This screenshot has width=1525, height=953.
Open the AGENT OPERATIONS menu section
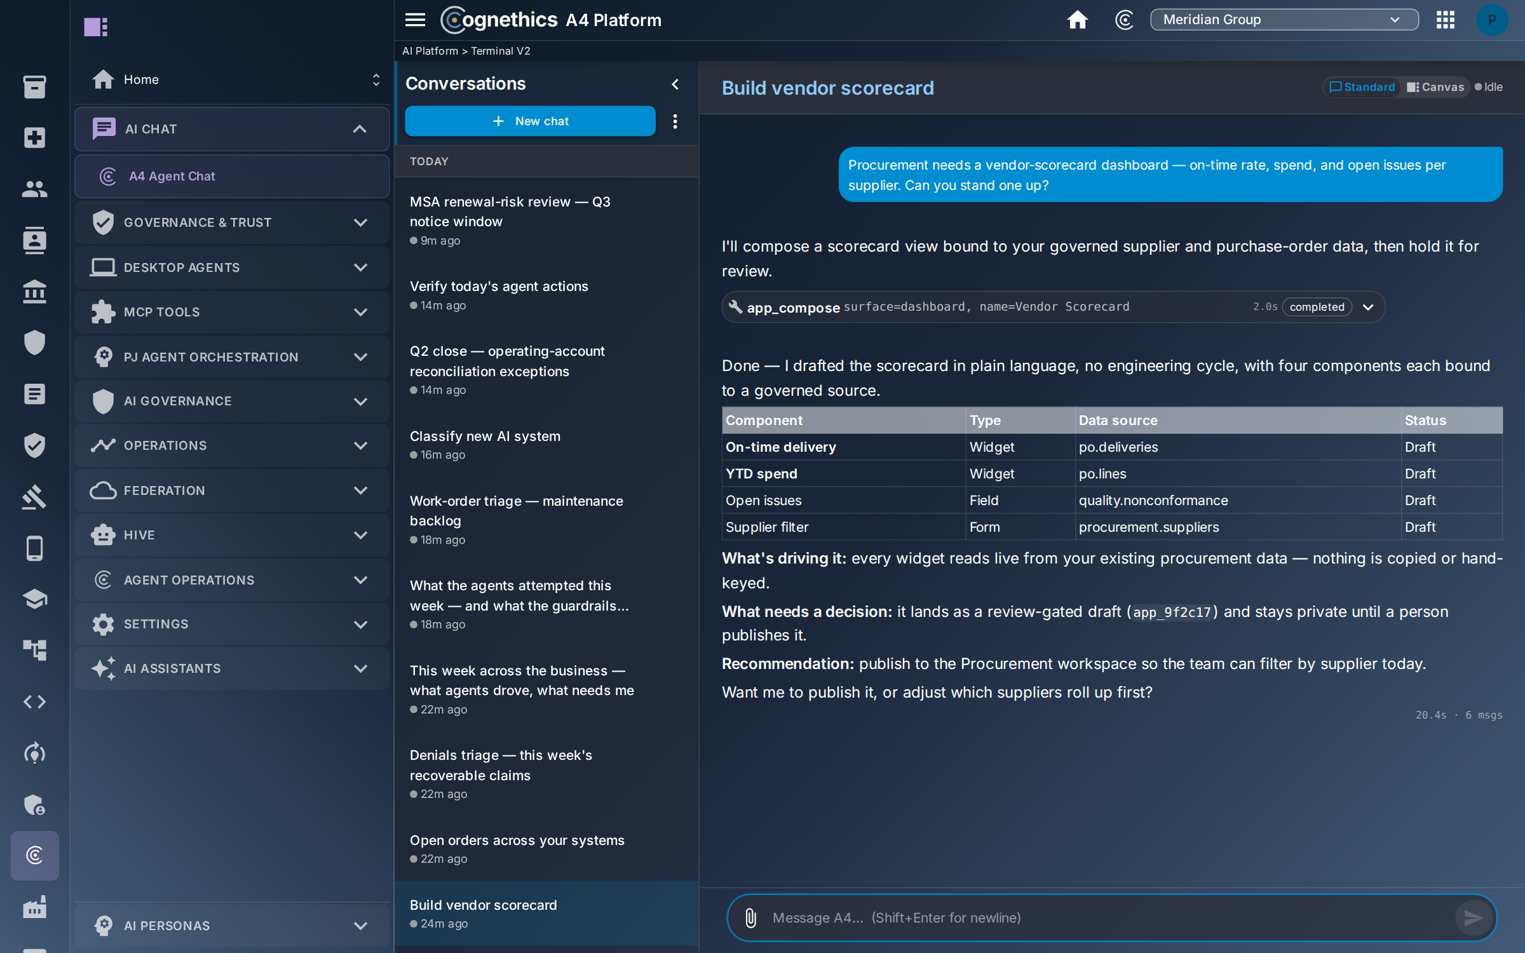pos(232,580)
